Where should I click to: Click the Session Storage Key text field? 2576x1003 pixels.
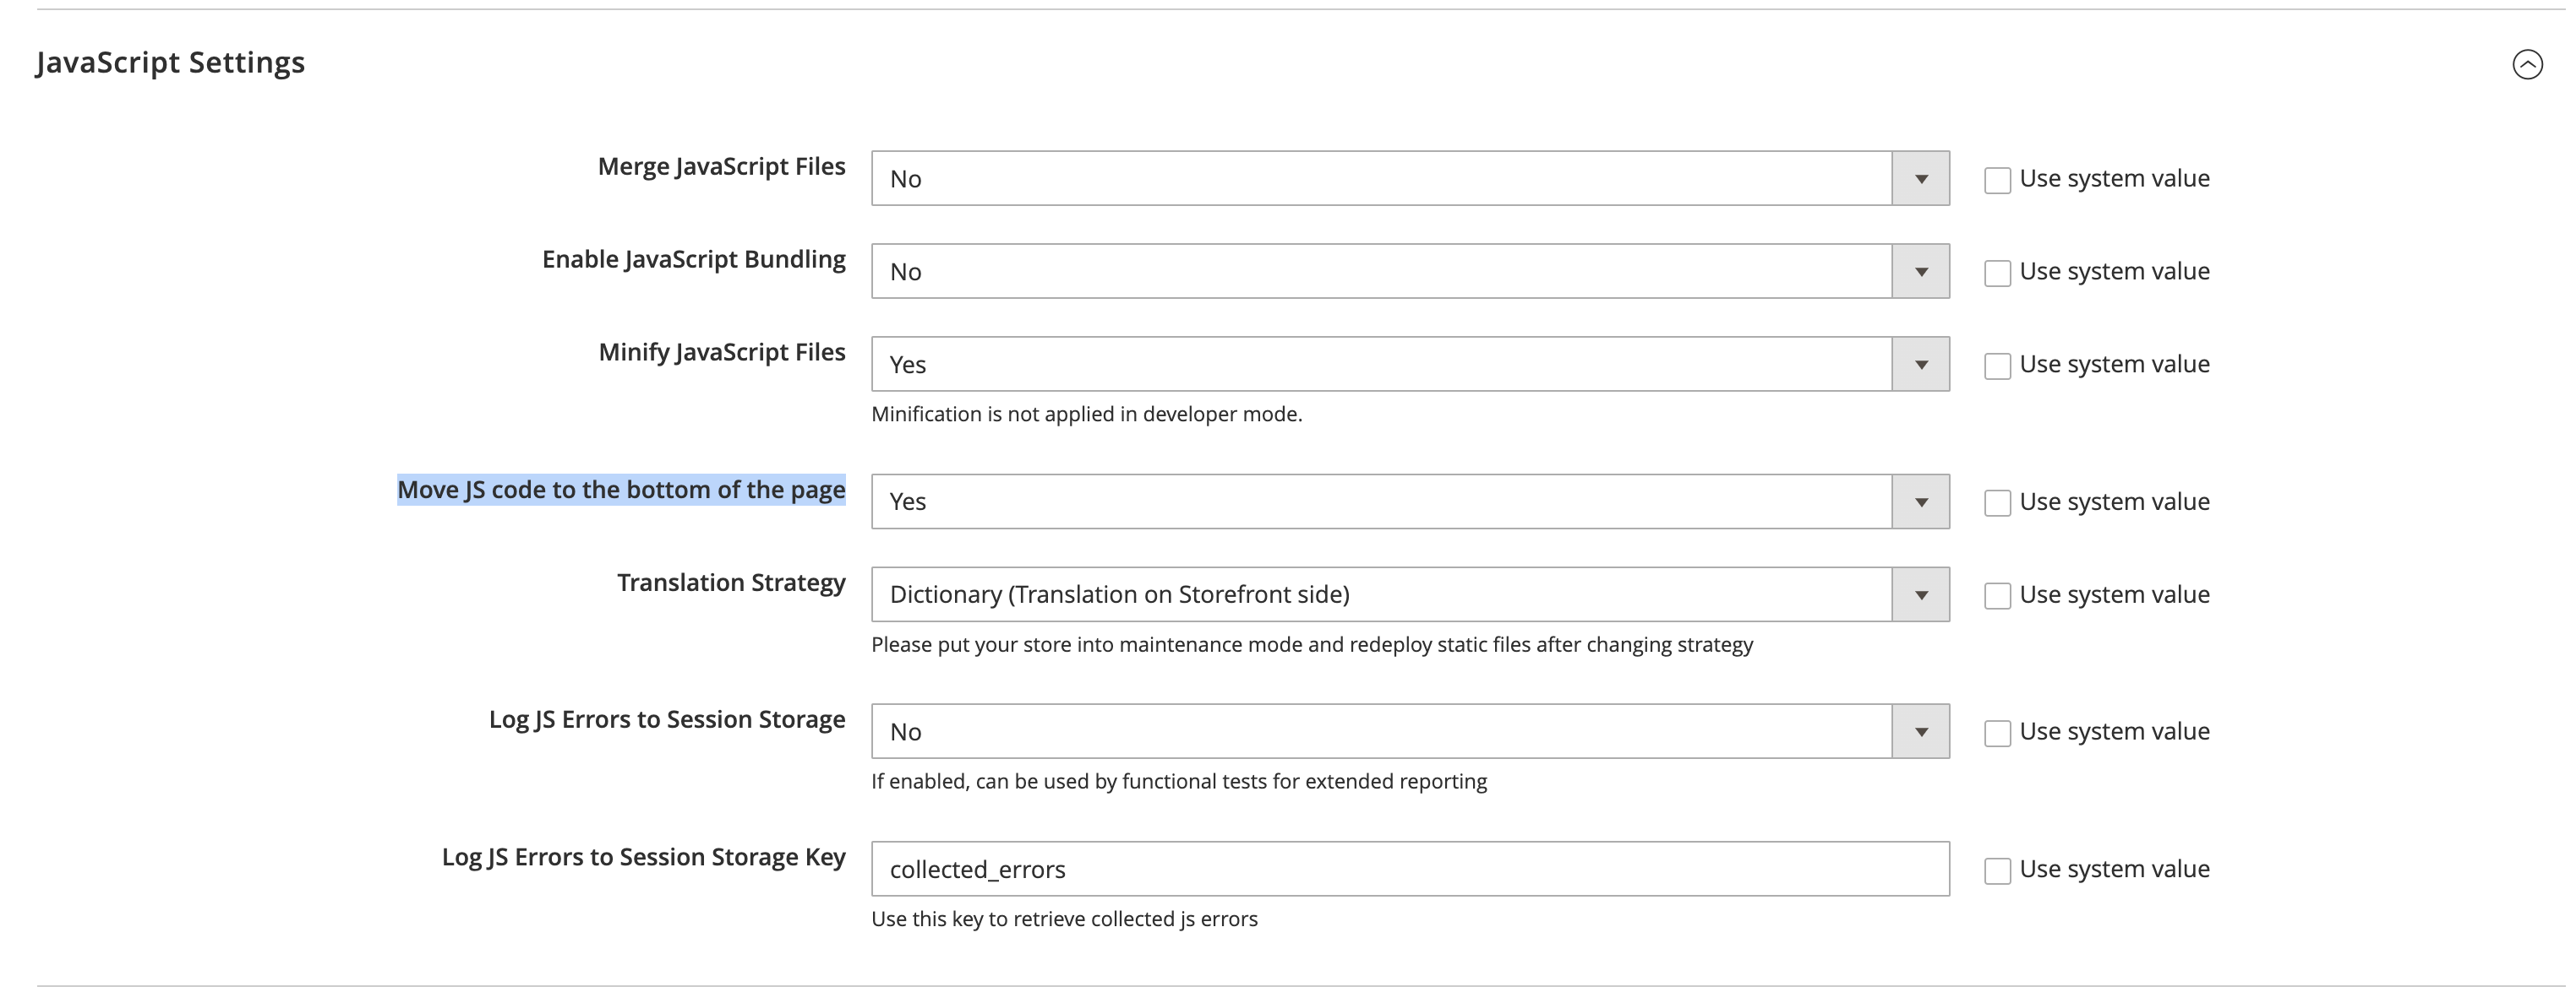[x=1410, y=869]
